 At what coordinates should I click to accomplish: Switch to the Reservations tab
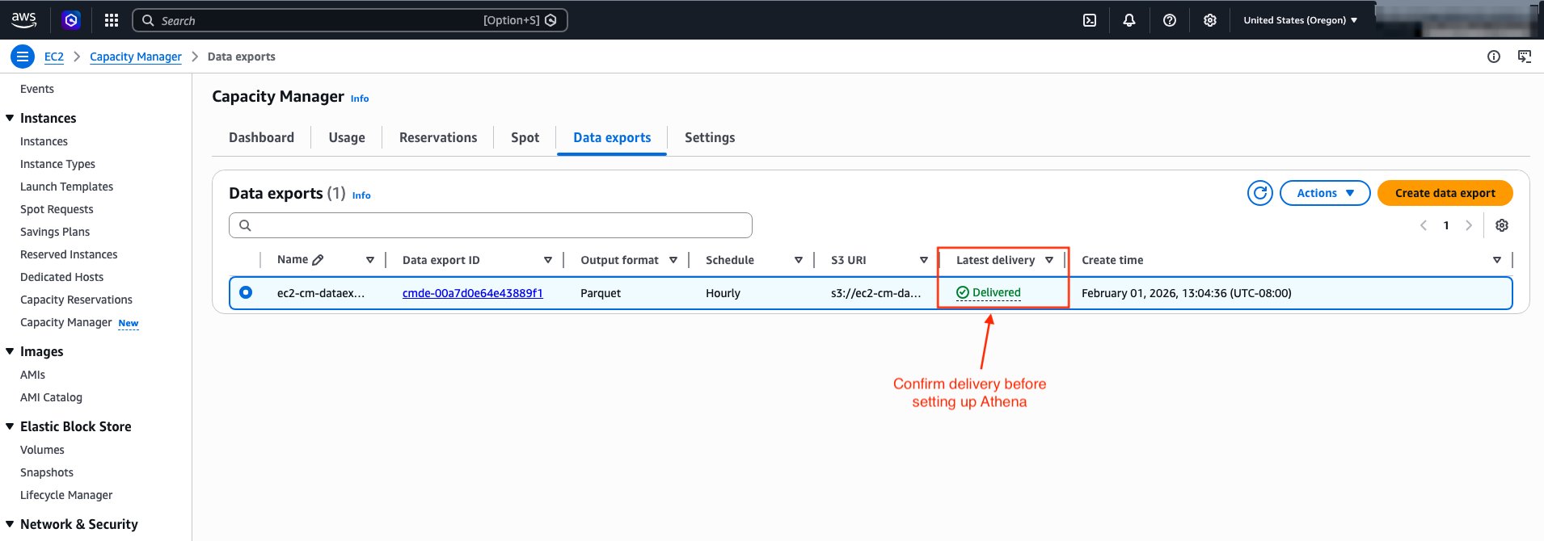coord(438,137)
